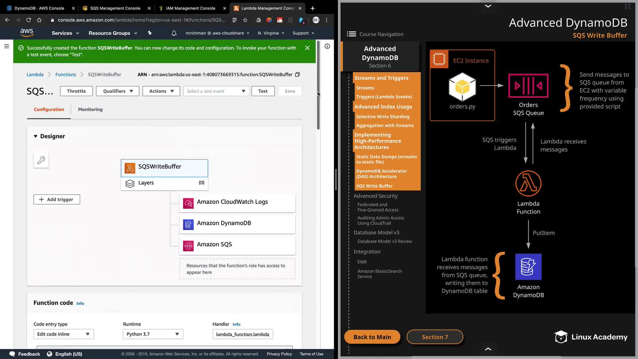This screenshot has width=638, height=359.
Task: Open the Qualifiers dropdown
Action: [x=118, y=91]
